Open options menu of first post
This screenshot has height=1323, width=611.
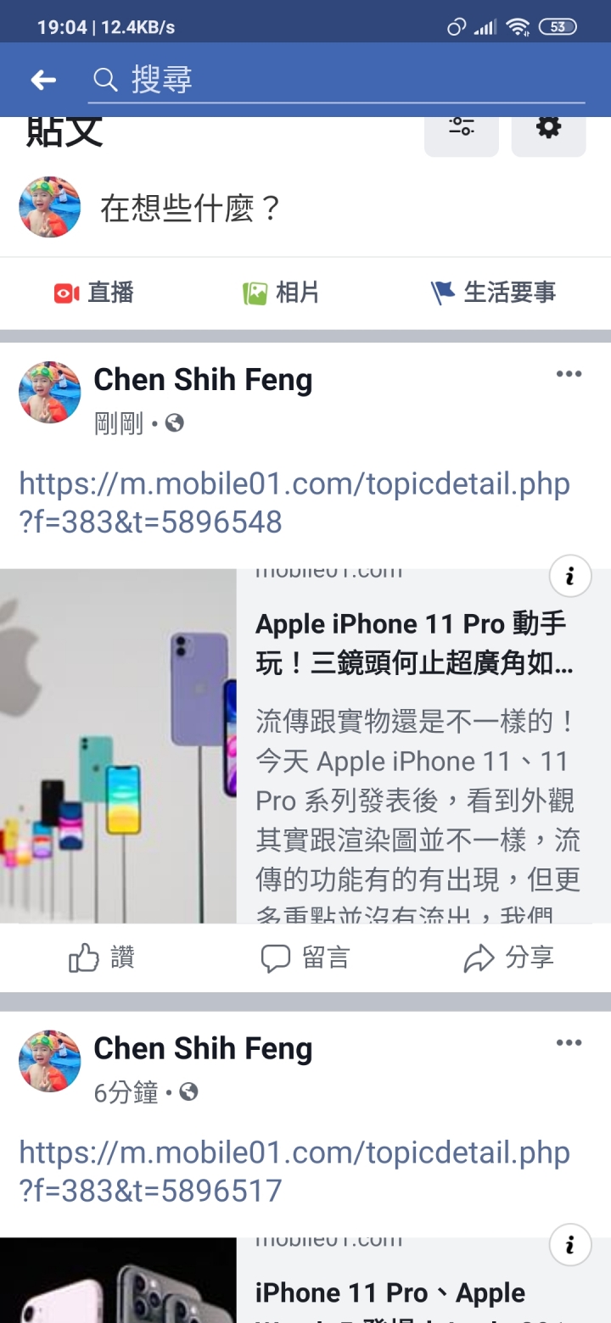(569, 374)
